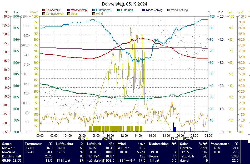Click the sunrise marker at 06:45
This screenshot has width=250, height=164.
pos(87,138)
